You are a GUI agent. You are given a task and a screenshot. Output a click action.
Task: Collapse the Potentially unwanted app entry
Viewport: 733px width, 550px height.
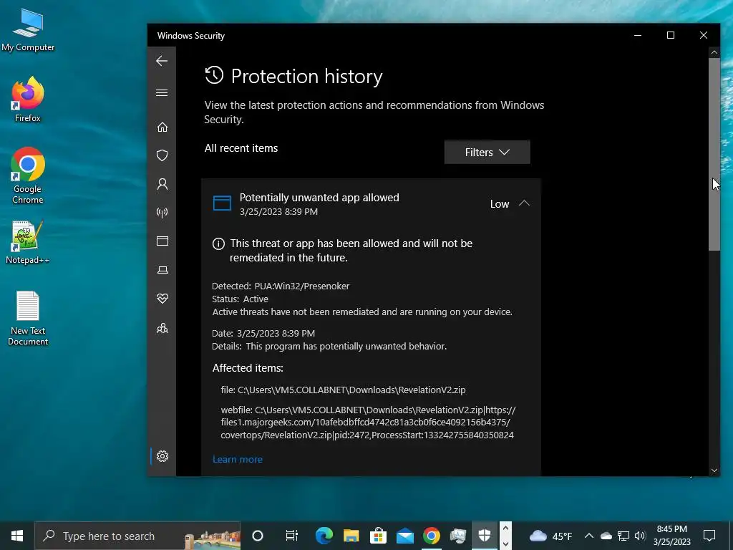[524, 203]
